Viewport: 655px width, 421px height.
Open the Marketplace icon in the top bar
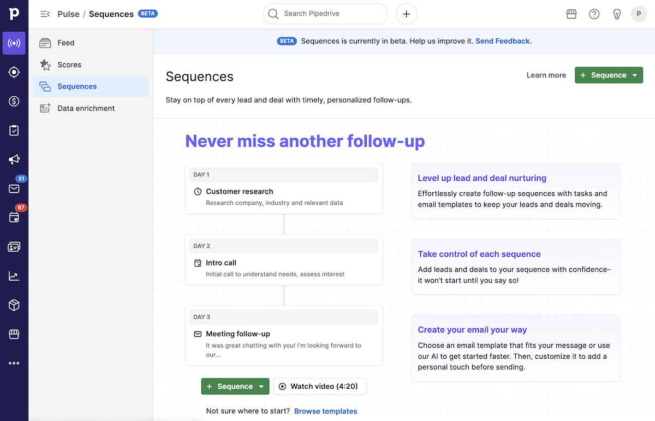[x=571, y=14]
